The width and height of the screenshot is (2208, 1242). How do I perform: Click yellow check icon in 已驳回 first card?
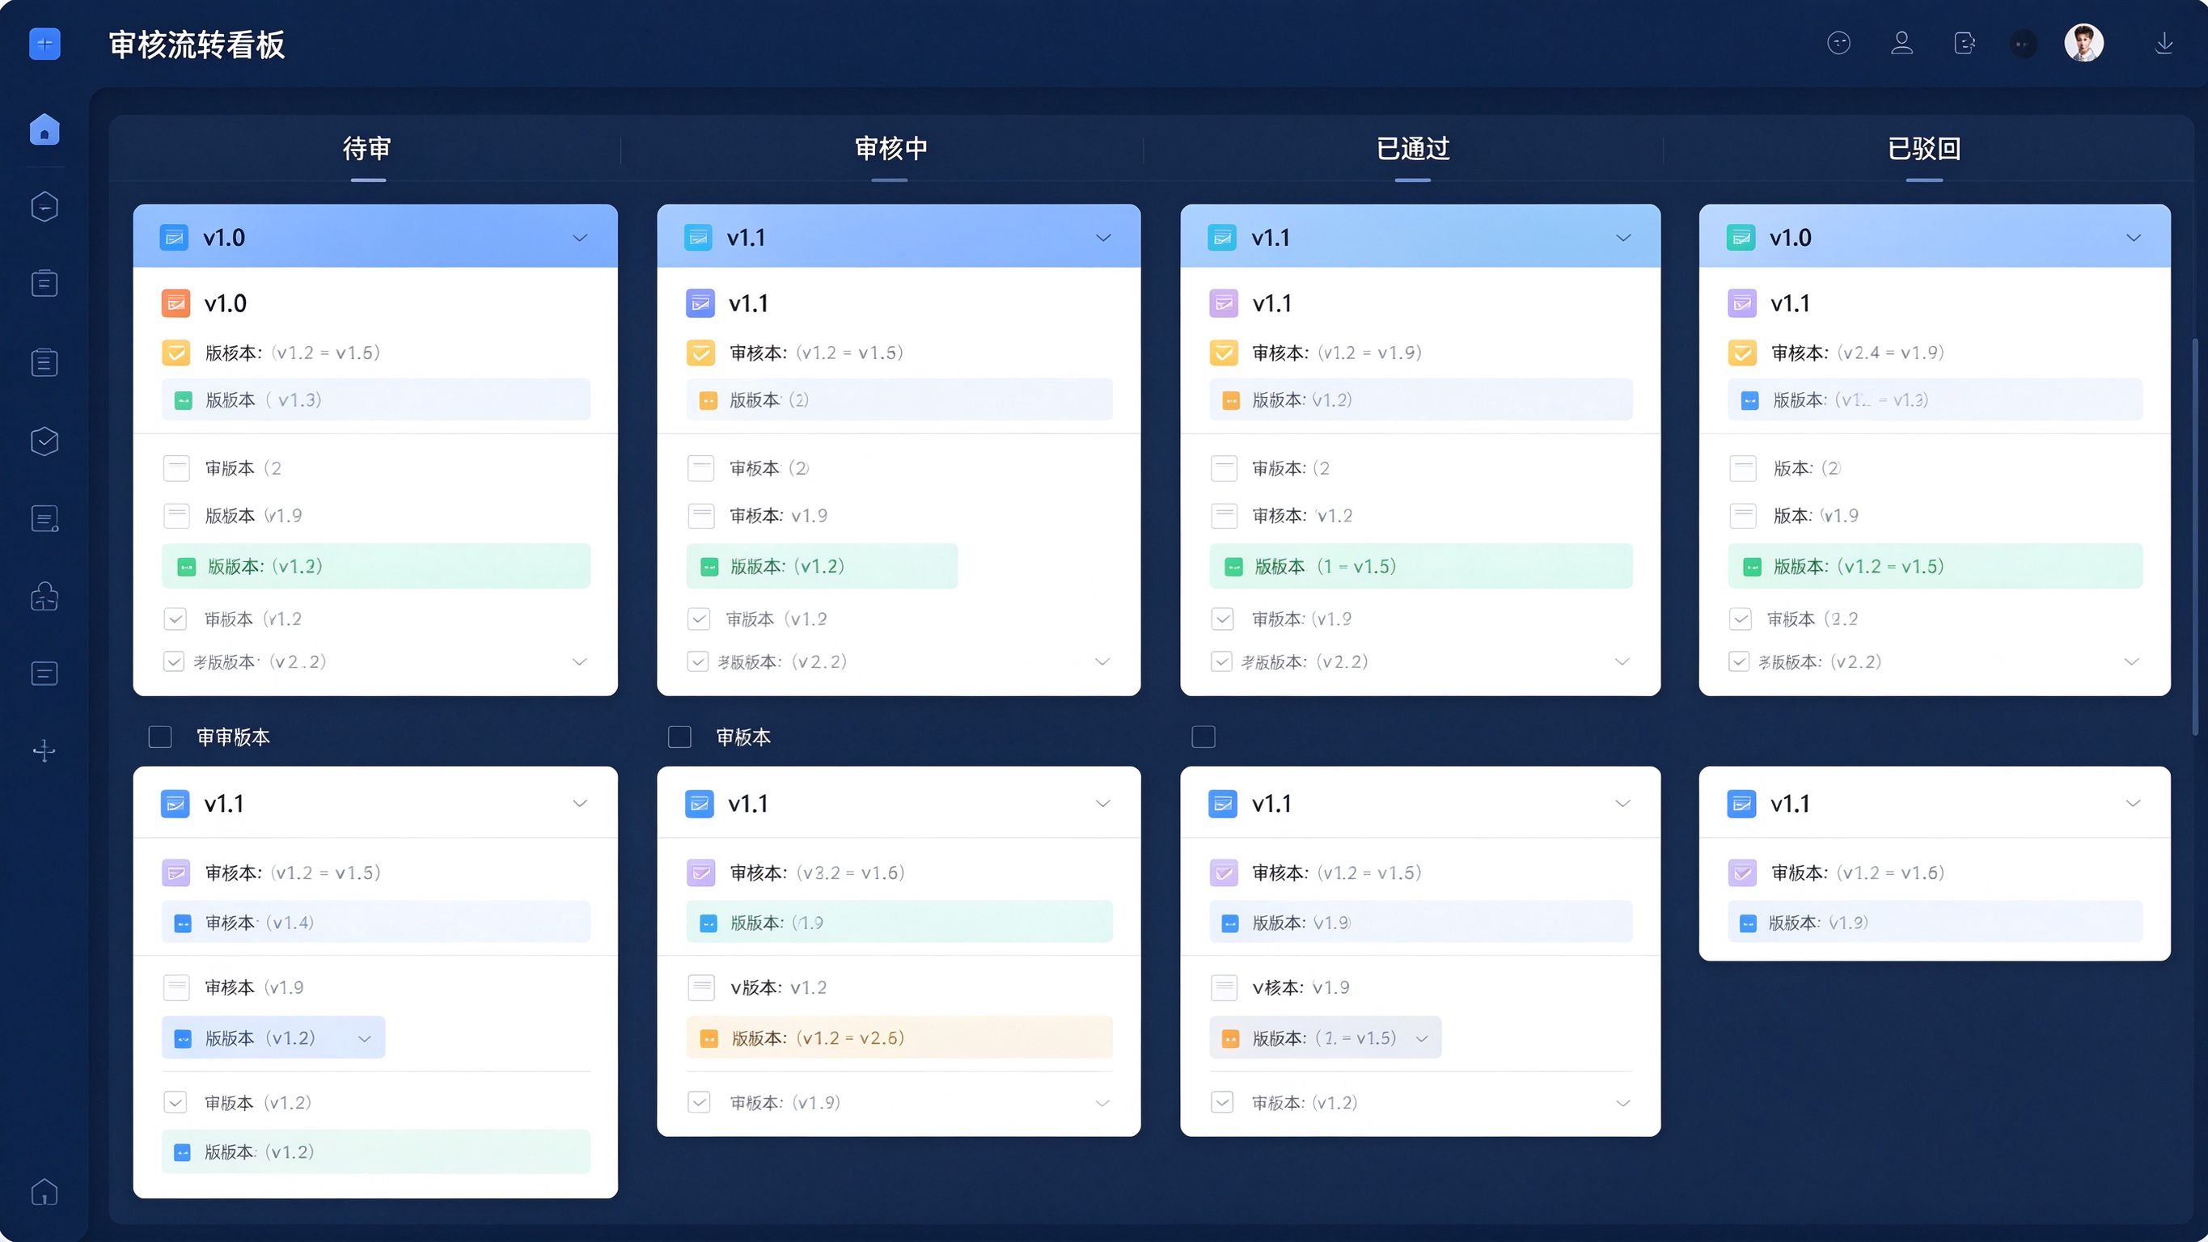click(x=1741, y=353)
